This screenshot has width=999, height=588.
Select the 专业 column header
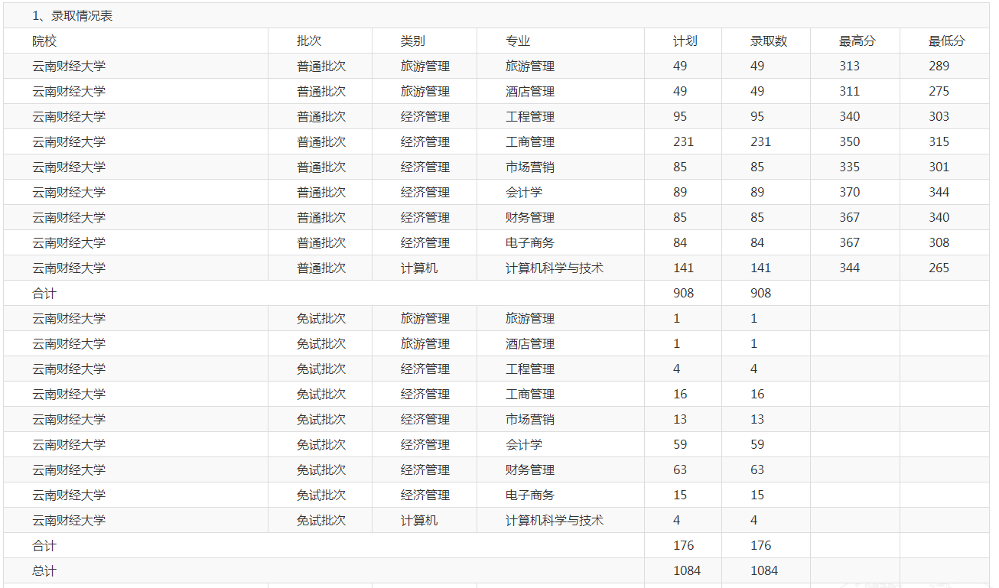518,41
